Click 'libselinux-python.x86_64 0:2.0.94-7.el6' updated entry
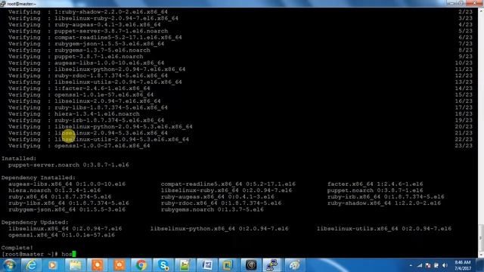Screen dimensions: 484x272 pyautogui.click(x=219, y=228)
